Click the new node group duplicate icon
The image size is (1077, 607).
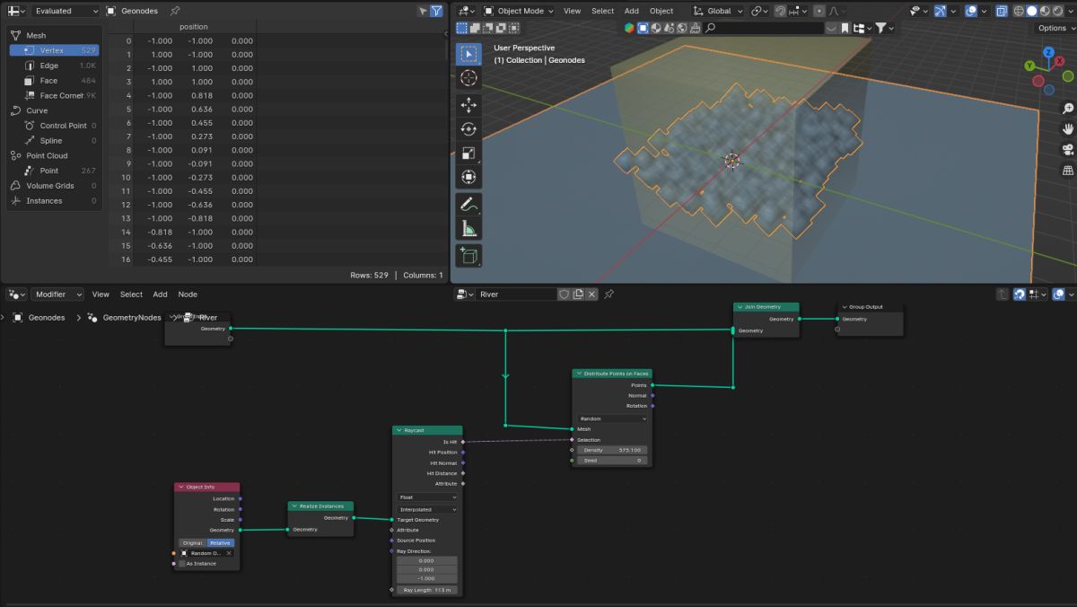(x=579, y=294)
